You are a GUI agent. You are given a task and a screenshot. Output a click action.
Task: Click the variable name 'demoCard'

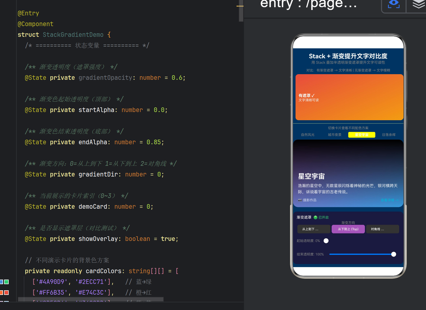point(93,207)
